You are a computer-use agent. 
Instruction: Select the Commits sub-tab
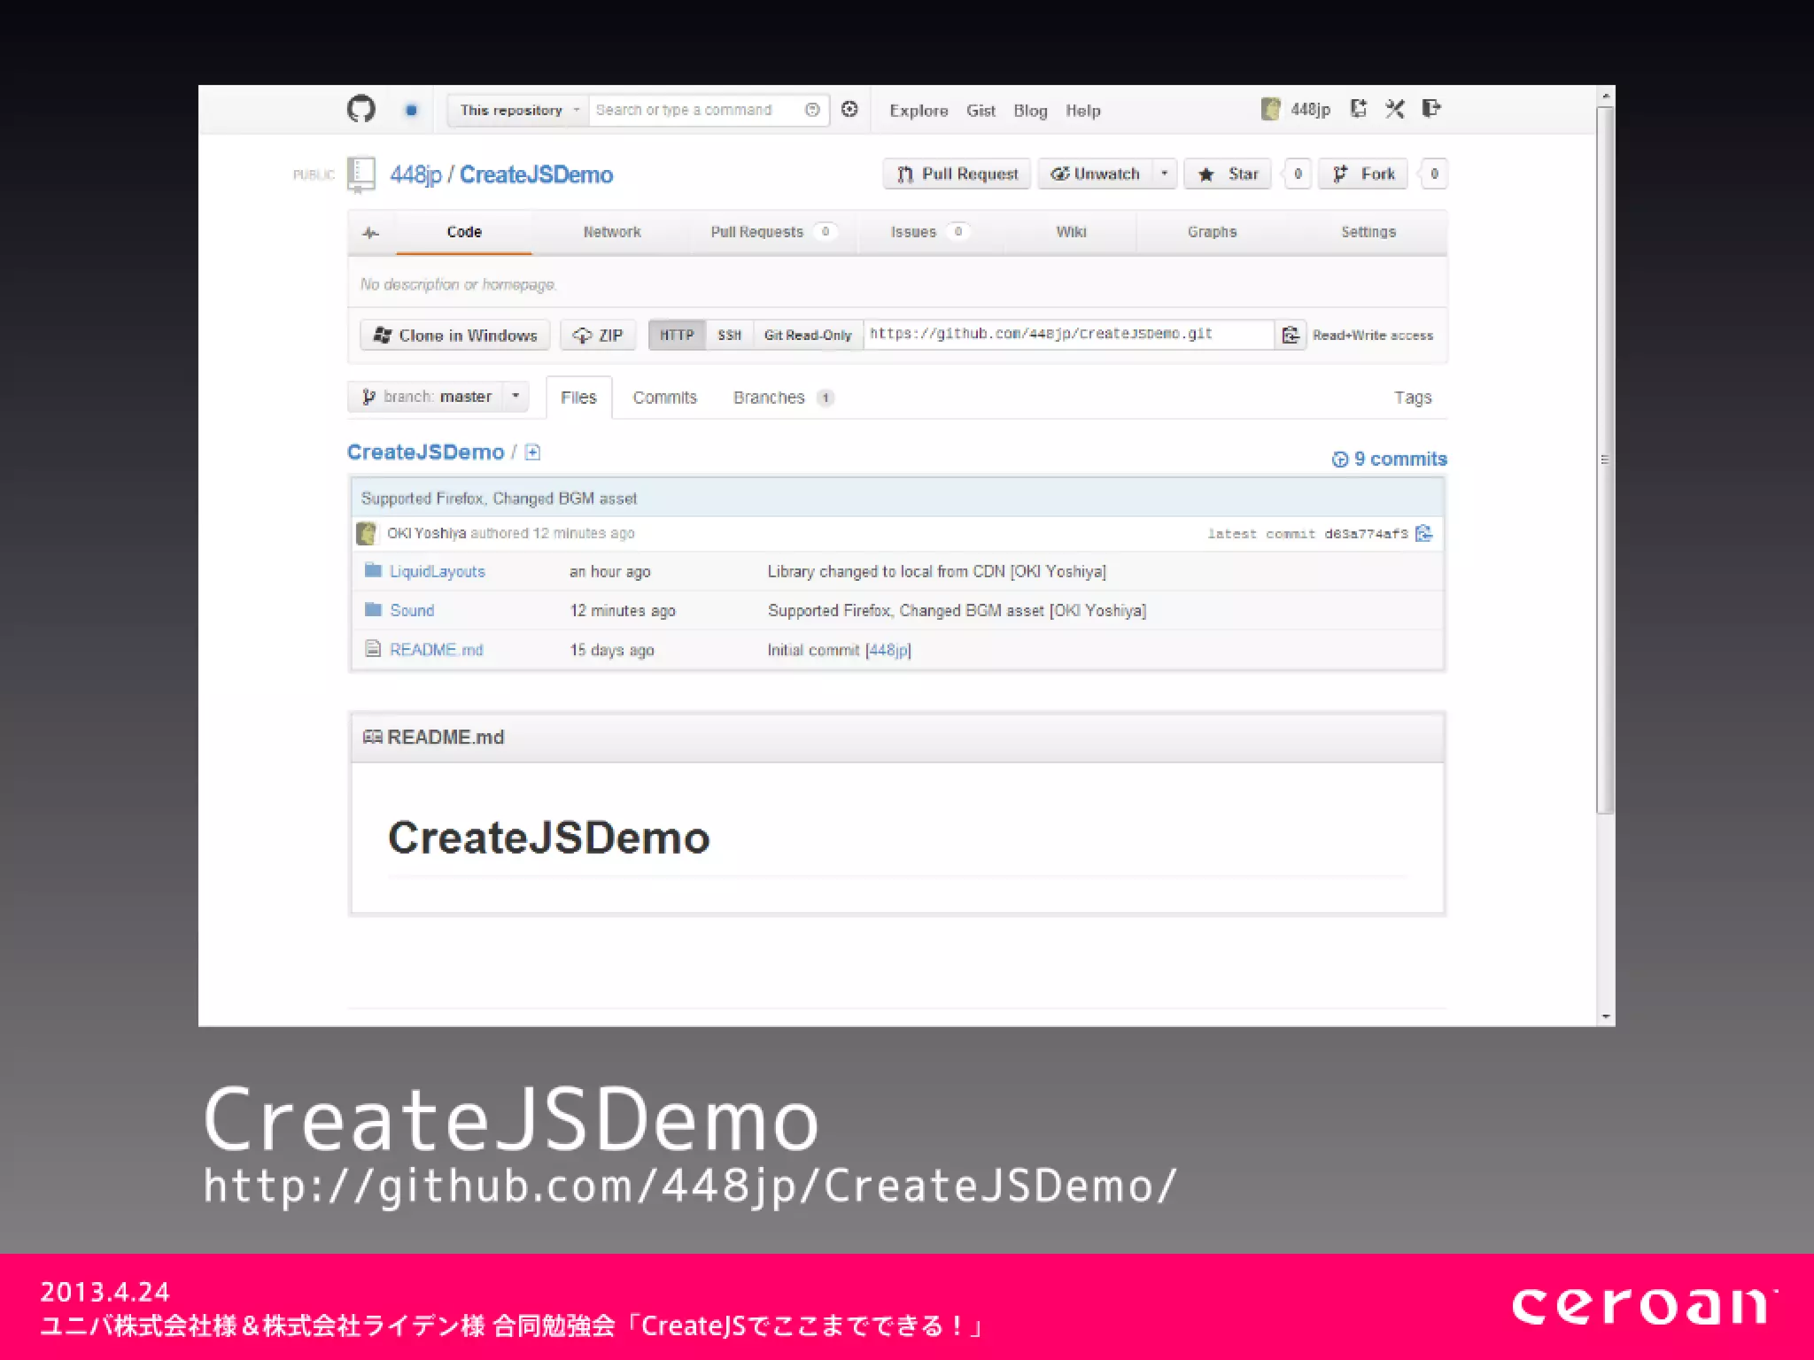pyautogui.click(x=664, y=398)
